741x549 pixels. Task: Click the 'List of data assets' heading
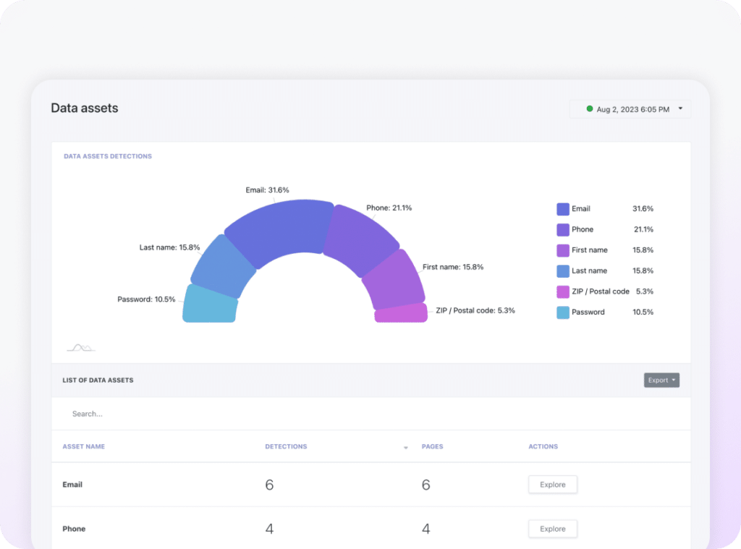pyautogui.click(x=98, y=380)
